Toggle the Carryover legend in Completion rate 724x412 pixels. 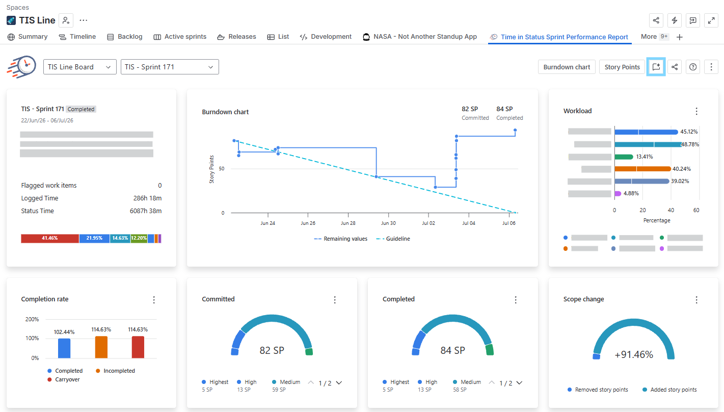click(64, 379)
